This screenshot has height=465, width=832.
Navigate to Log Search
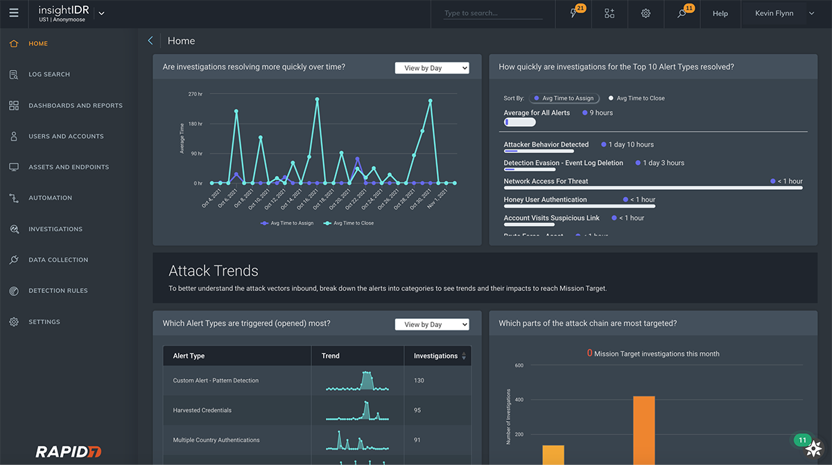coord(49,75)
